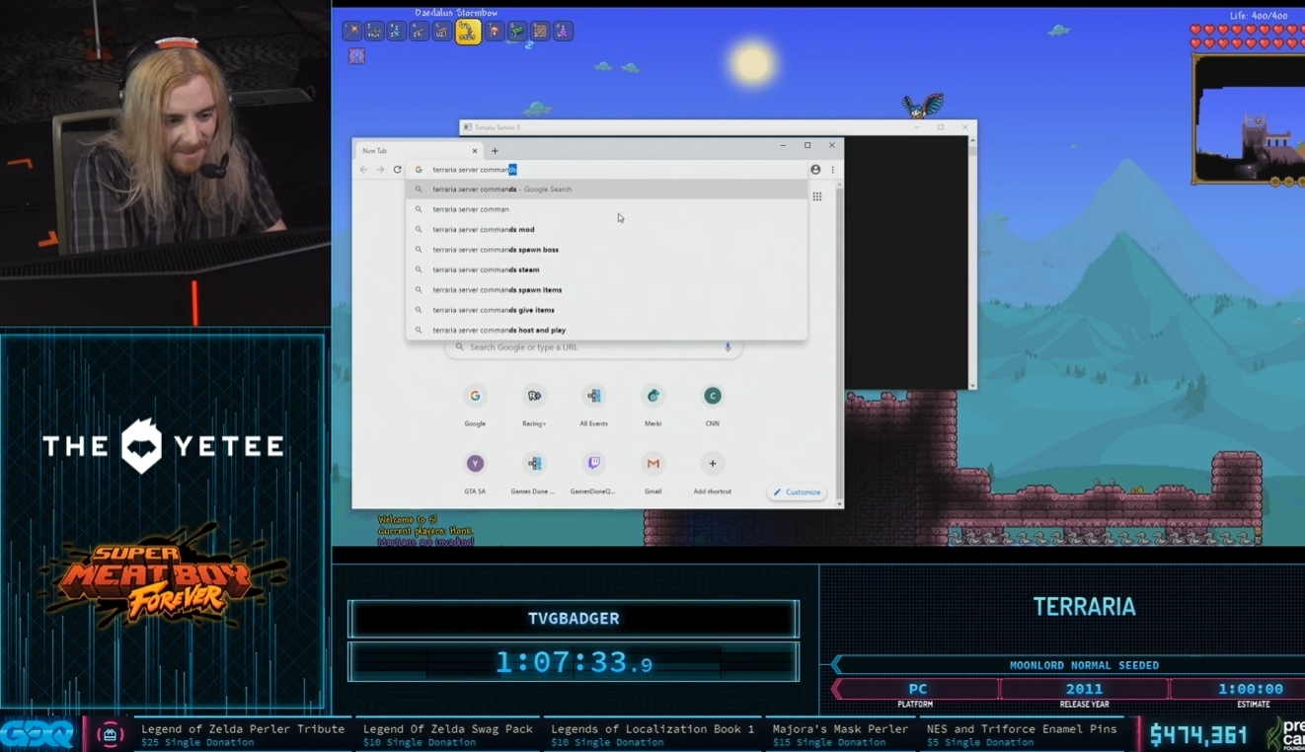Click 'NES and Triforce Enamel Pins' prize
The height and width of the screenshot is (752, 1305).
[1022, 729]
